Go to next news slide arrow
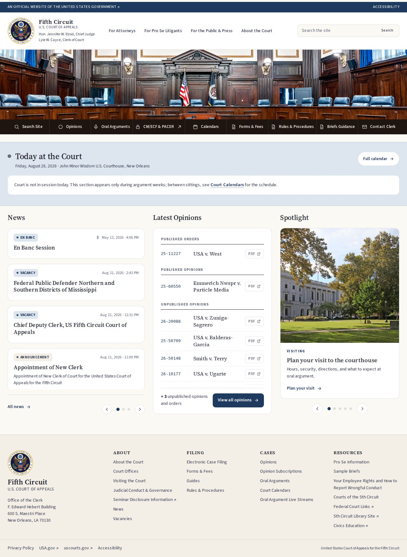This screenshot has width=407, height=557. pos(140,409)
